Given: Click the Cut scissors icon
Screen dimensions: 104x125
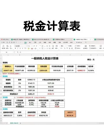Looking at the screenshot, I should pyautogui.click(x=11, y=46).
